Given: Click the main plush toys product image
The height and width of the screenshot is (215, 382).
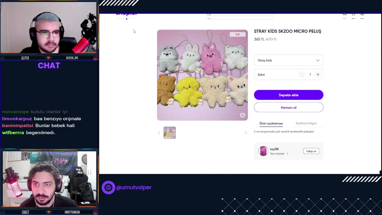Looking at the screenshot, I should pyautogui.click(x=202, y=75).
